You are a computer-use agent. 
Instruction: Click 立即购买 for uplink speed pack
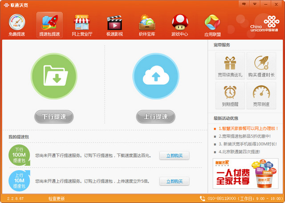(x=174, y=181)
